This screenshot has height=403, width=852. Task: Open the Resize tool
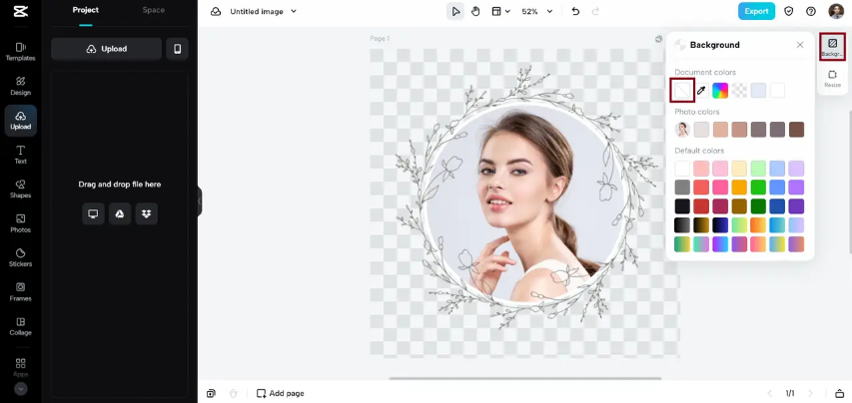point(832,79)
